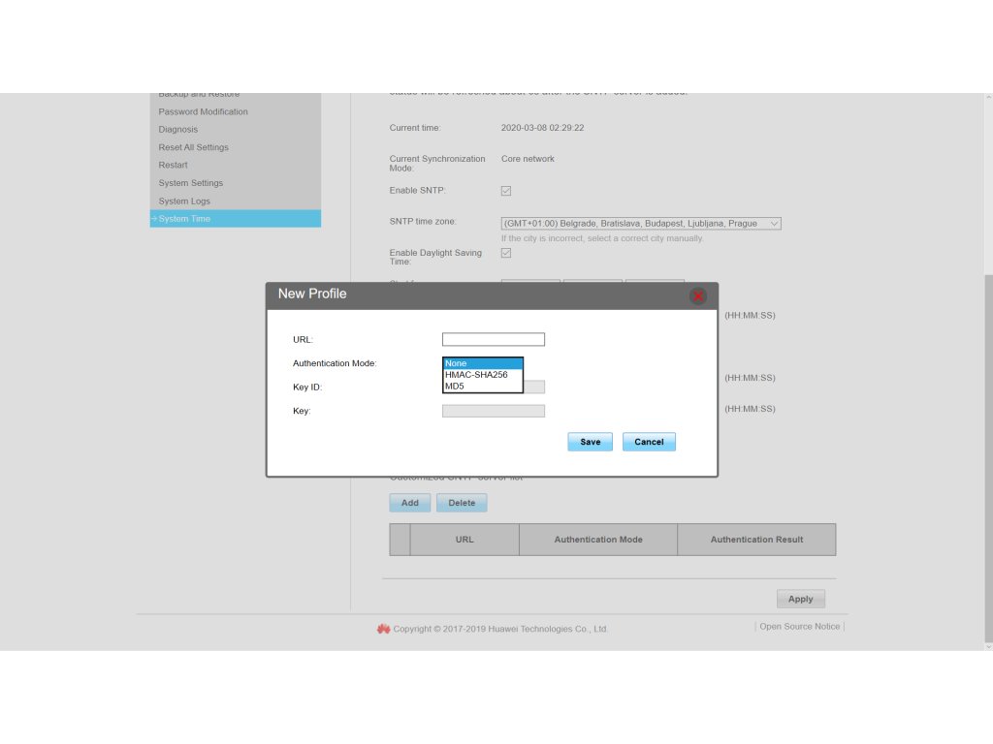Click the scrollbar up arrow
Image resolution: width=993 pixels, height=744 pixels.
pos(987,99)
